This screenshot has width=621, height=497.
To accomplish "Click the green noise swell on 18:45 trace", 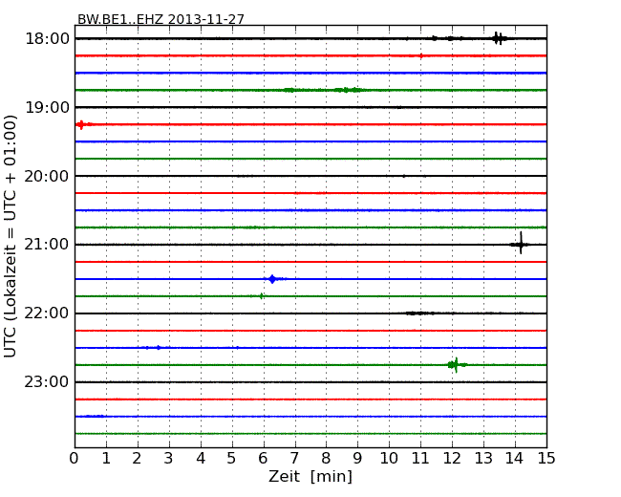I will click(325, 90).
